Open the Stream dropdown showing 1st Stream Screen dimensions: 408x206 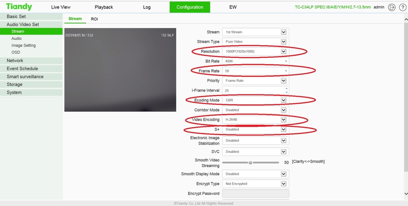click(x=256, y=32)
